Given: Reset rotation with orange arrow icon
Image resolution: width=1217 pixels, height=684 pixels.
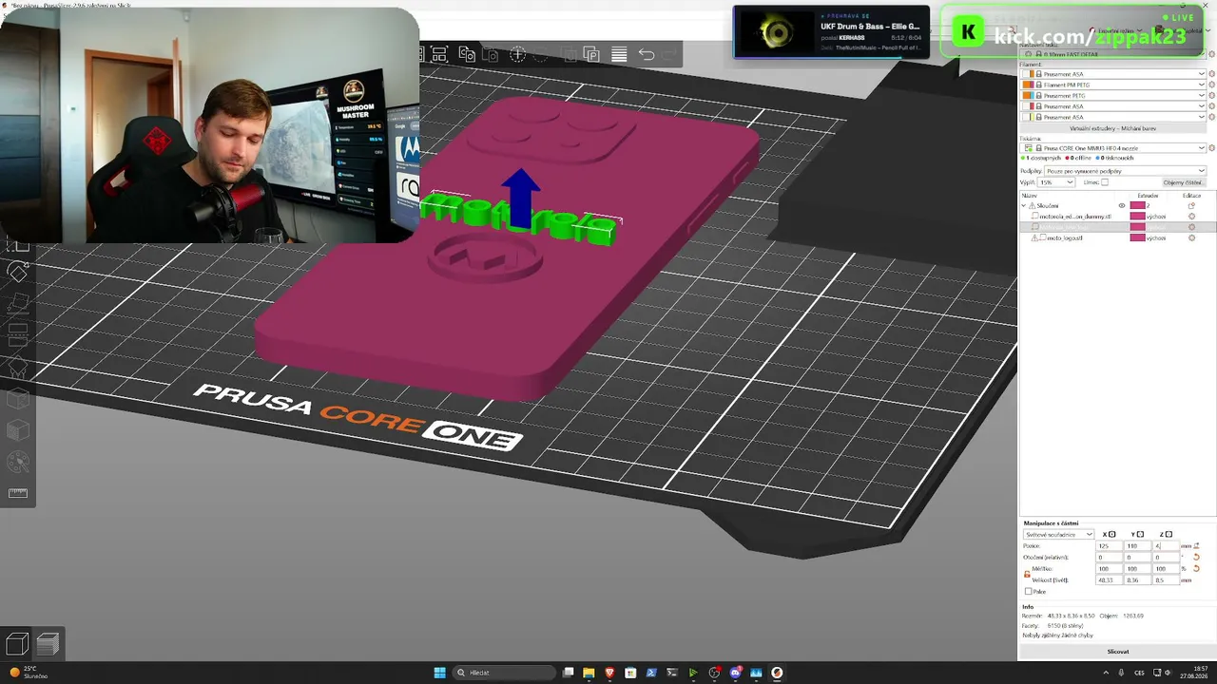Looking at the screenshot, I should 1196,558.
